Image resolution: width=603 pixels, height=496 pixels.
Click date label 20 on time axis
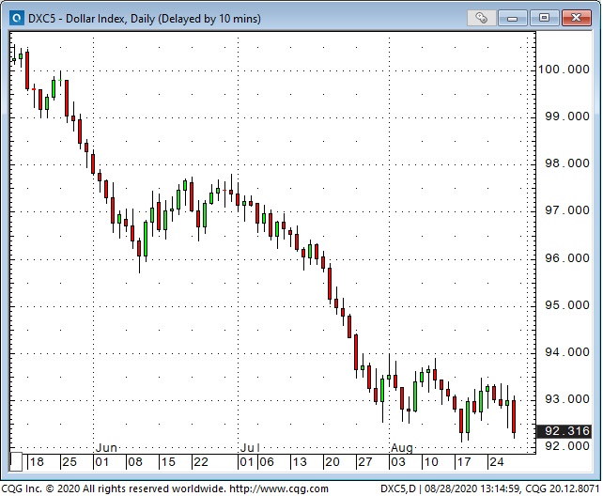332,462
